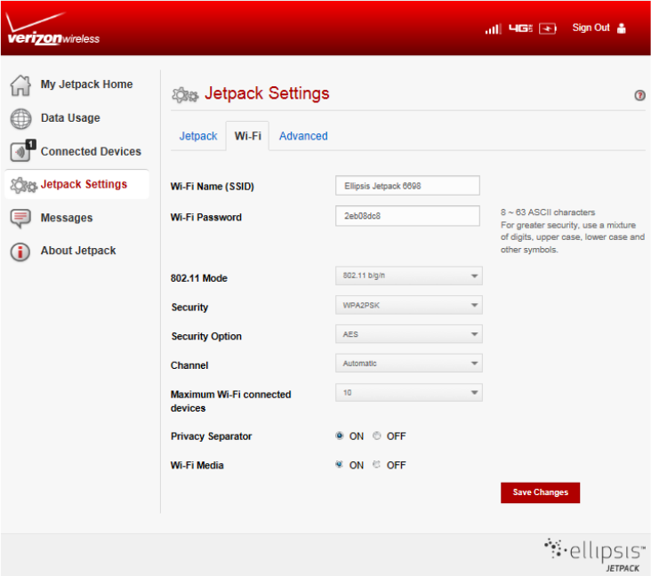Click the 802.11 Mode label
This screenshot has width=651, height=576.
[x=199, y=278]
